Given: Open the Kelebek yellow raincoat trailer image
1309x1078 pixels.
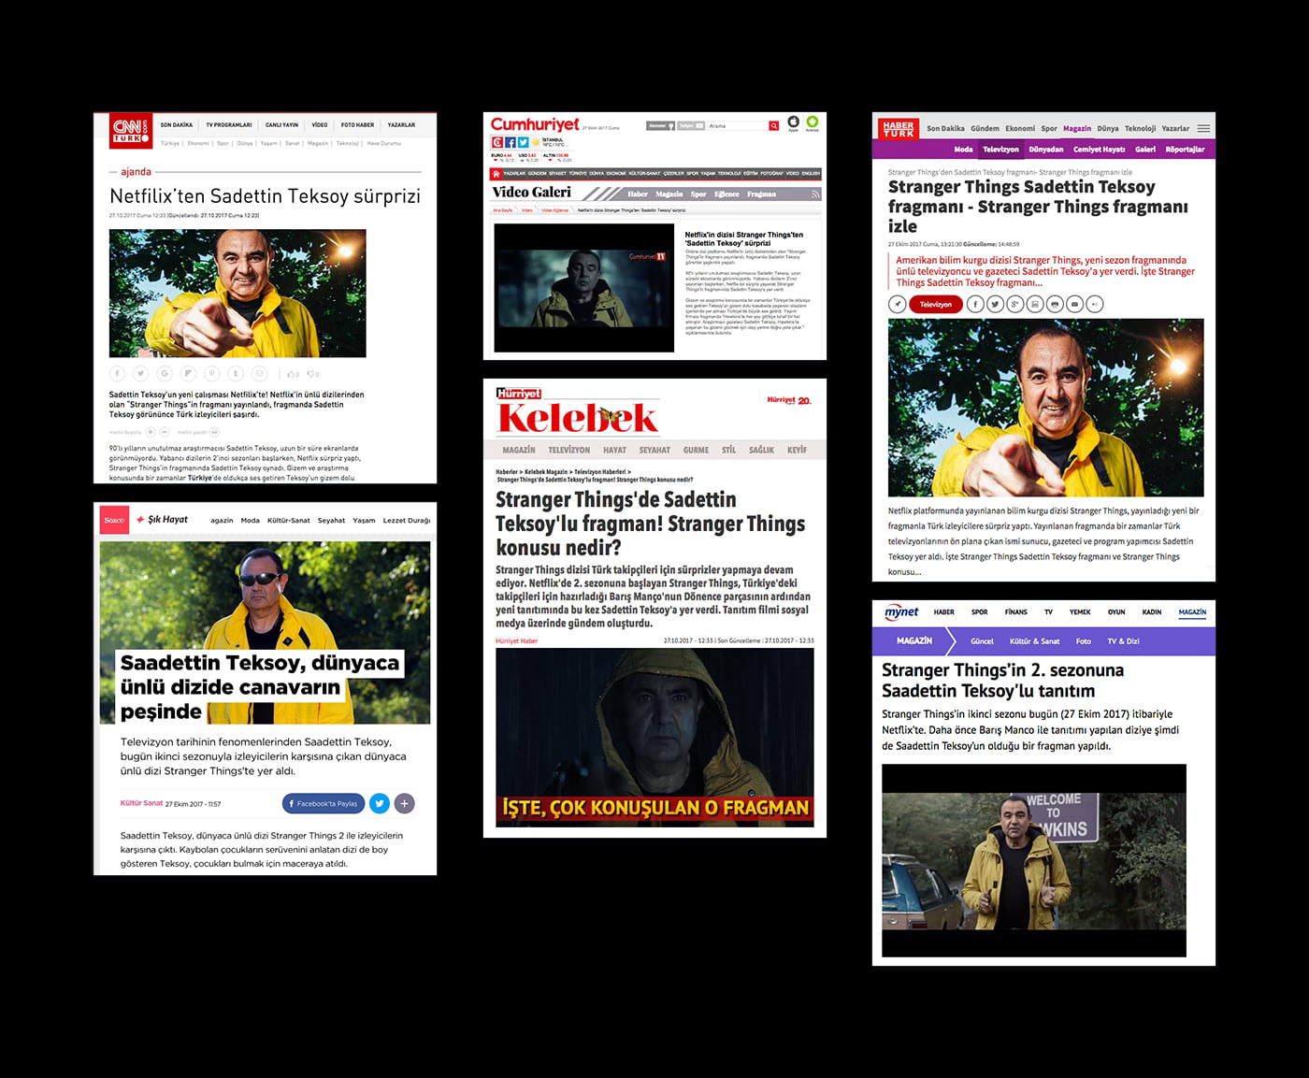Looking at the screenshot, I should coord(654,738).
